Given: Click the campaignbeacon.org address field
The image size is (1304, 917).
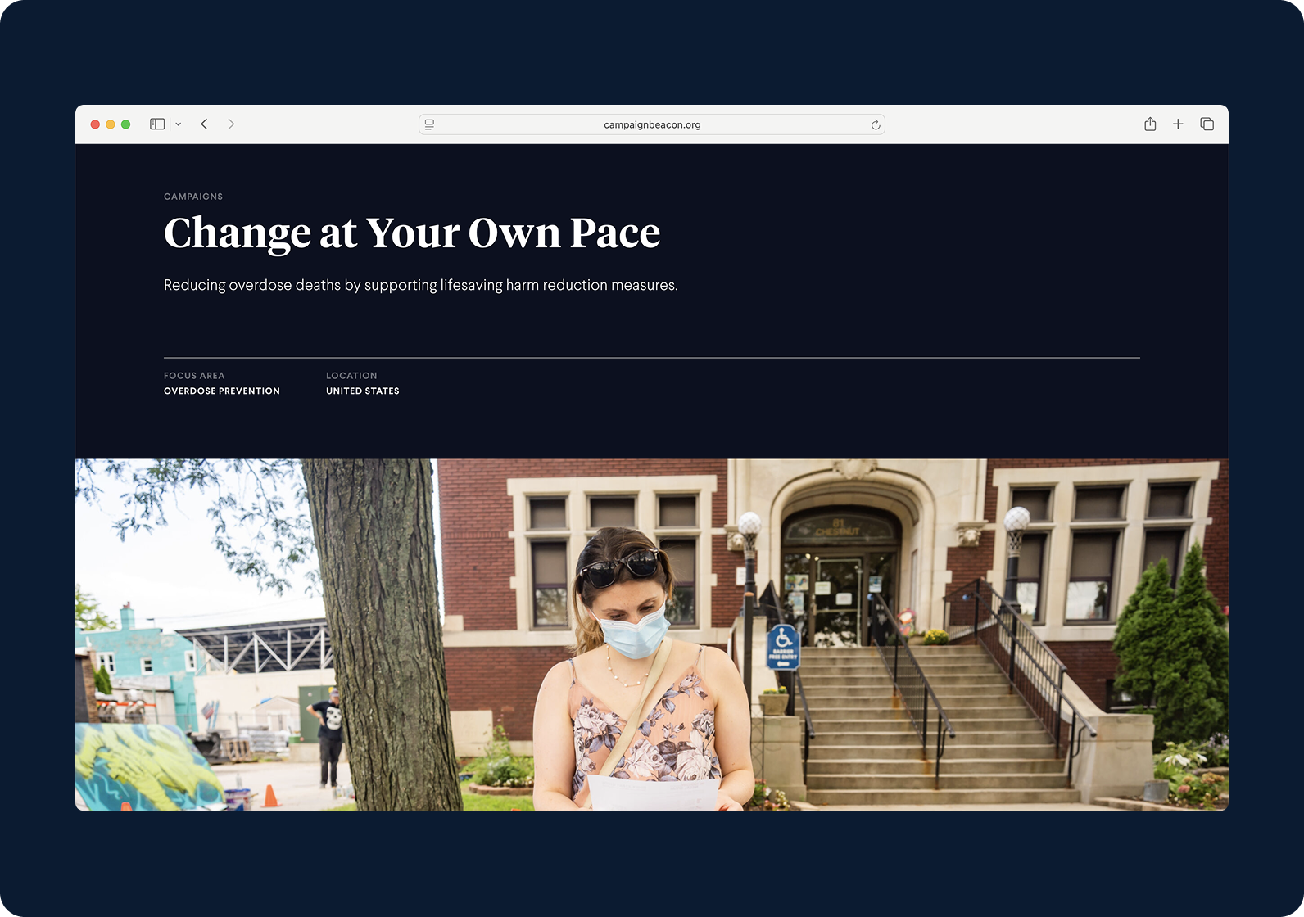Looking at the screenshot, I should click(x=652, y=124).
